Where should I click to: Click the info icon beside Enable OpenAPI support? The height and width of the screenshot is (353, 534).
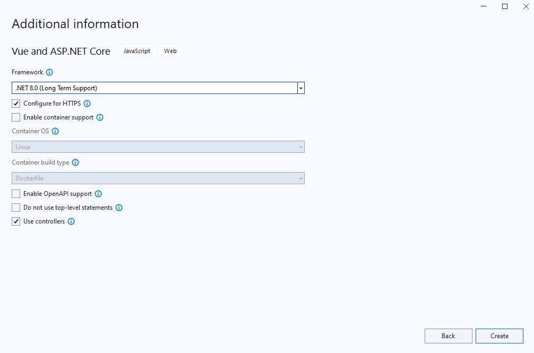coord(98,194)
